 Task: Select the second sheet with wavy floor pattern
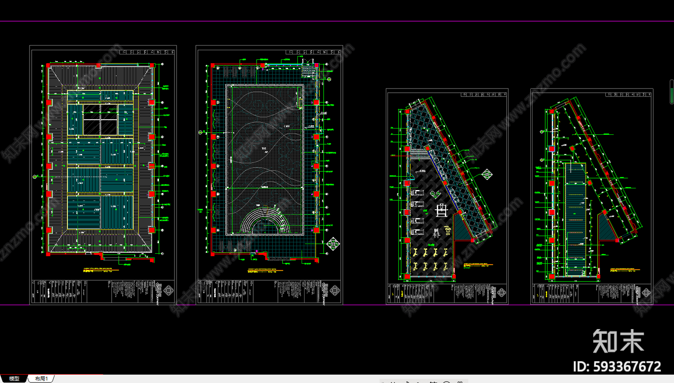click(x=269, y=175)
